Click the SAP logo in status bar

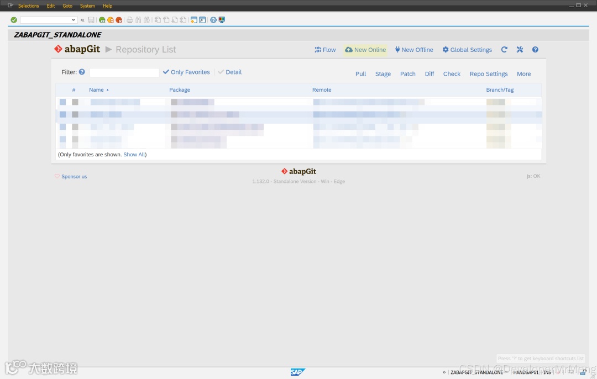click(x=298, y=372)
